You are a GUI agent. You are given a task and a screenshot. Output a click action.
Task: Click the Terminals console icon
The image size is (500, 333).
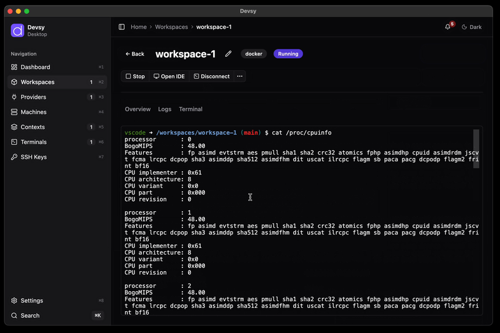pyautogui.click(x=14, y=142)
